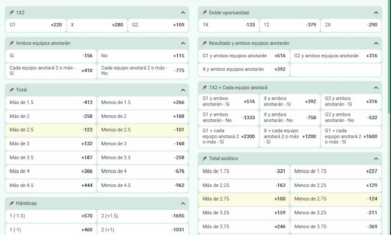Select G2 y ambos anotarán - No
This screenshot has height=235, width=391.
[351, 118]
